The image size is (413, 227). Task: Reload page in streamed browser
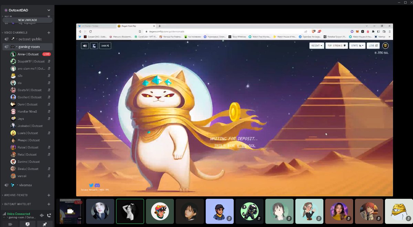pyautogui.click(x=90, y=31)
